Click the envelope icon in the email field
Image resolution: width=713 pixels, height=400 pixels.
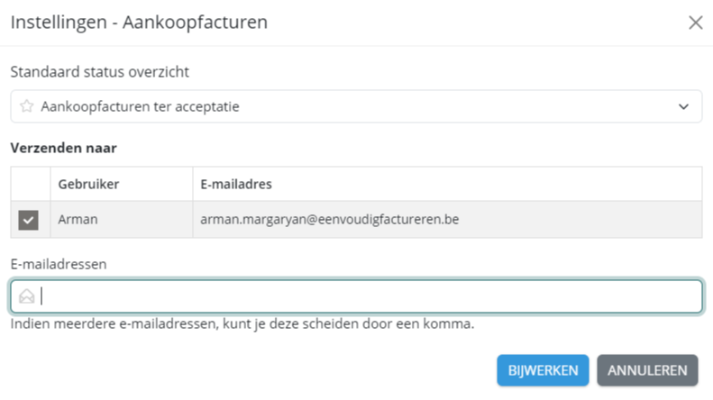(x=27, y=296)
